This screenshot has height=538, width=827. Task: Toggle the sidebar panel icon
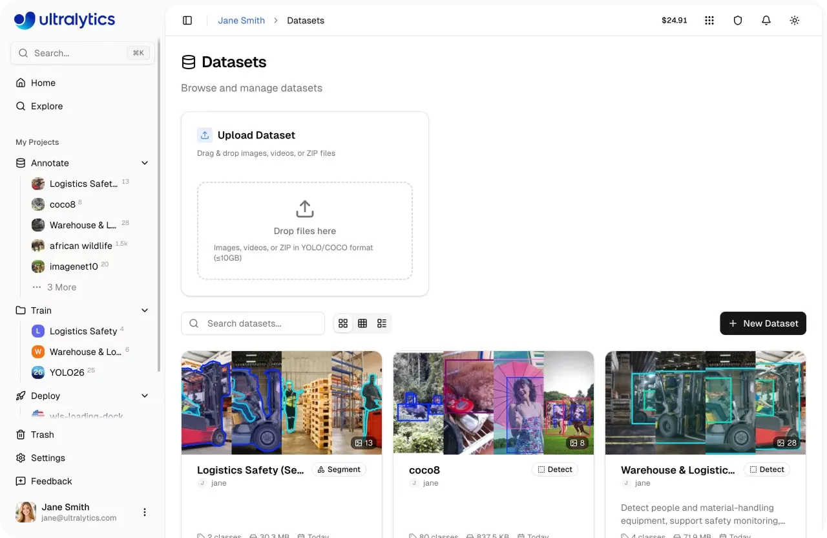[x=187, y=21]
